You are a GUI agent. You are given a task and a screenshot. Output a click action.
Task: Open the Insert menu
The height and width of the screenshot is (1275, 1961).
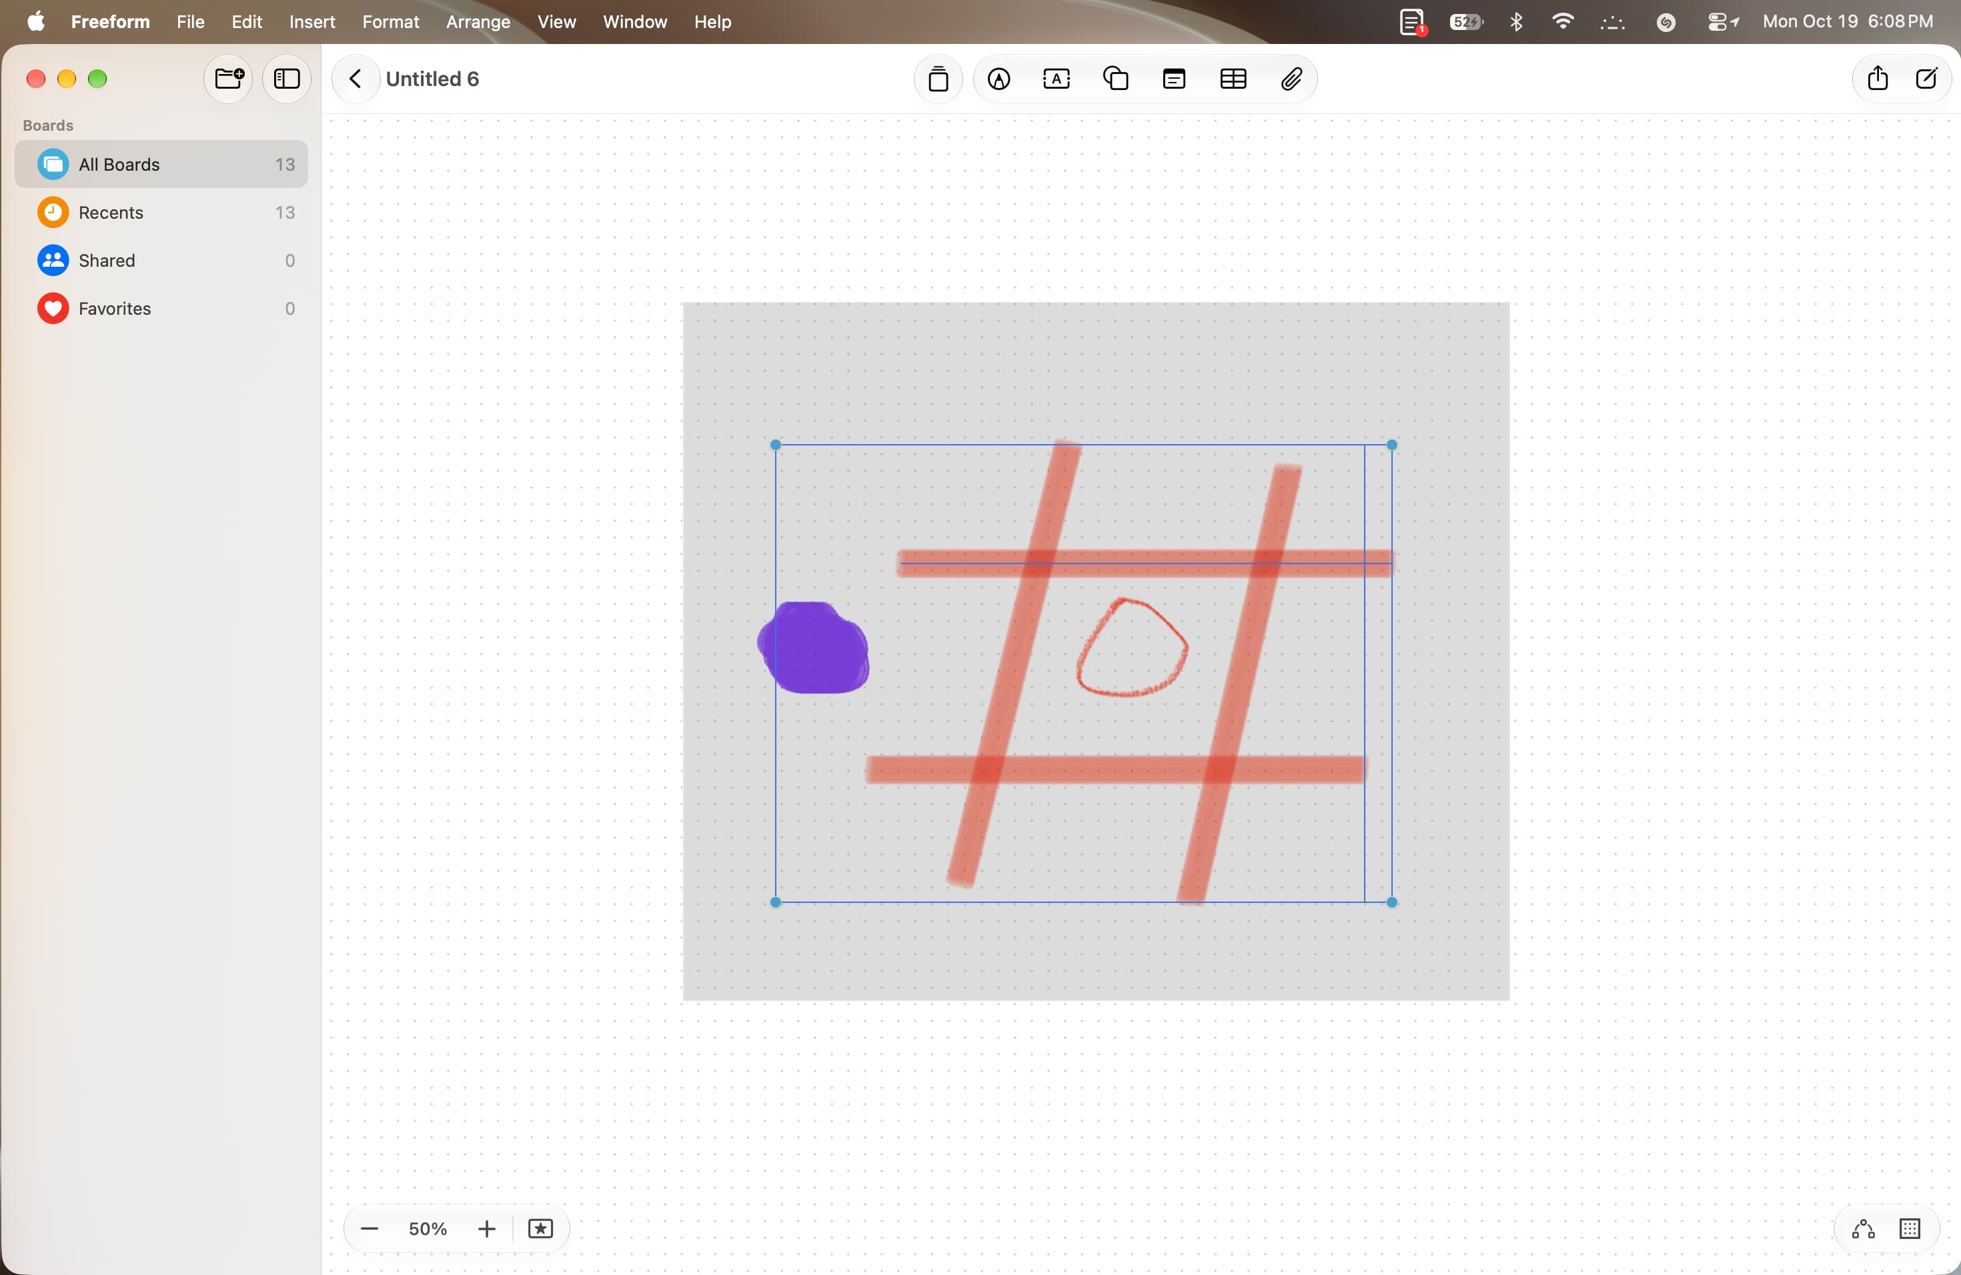[311, 21]
